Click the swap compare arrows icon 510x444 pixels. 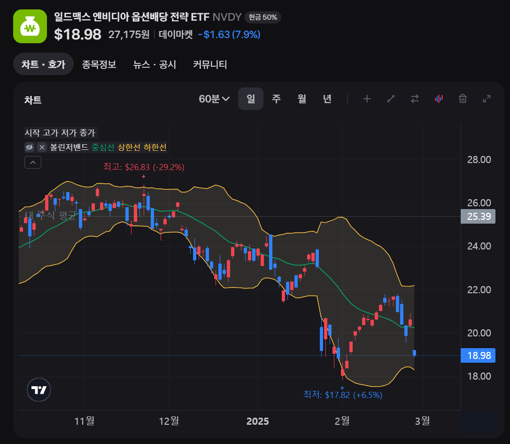point(415,99)
